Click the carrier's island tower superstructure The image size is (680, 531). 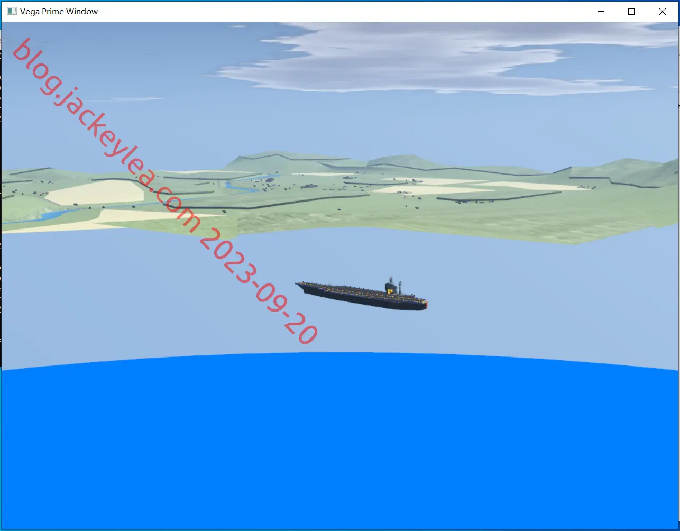click(392, 287)
